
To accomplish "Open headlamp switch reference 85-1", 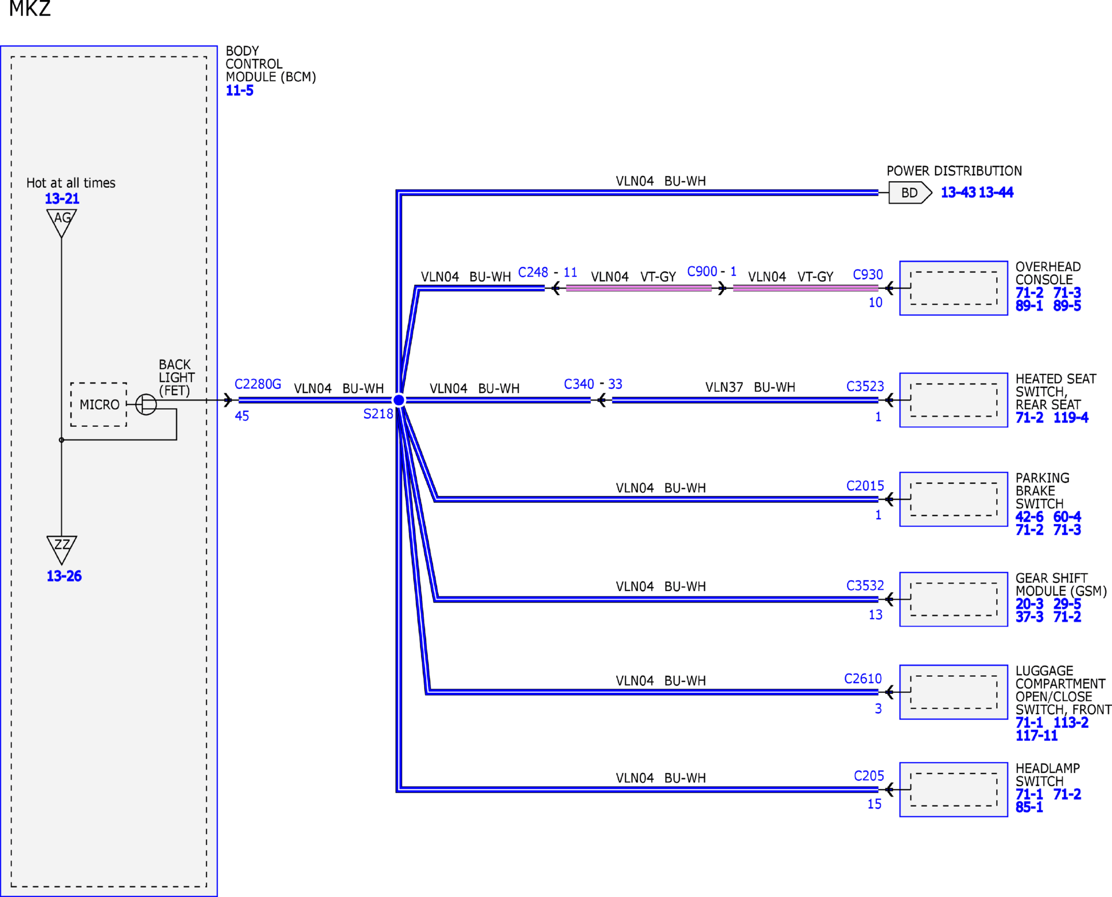I will pos(1029,807).
